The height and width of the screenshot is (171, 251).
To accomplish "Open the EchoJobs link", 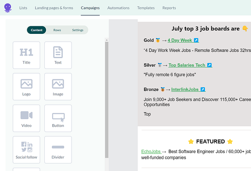I will coord(151,151).
